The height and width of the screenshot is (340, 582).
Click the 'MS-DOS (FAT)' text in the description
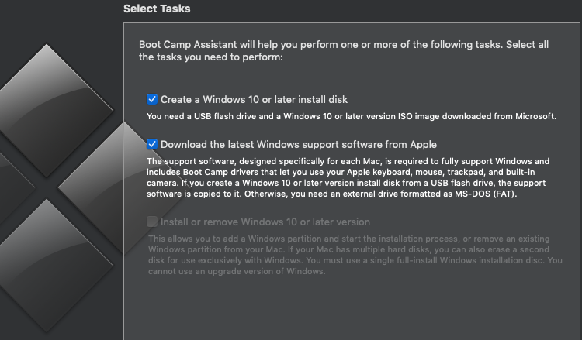(x=486, y=194)
